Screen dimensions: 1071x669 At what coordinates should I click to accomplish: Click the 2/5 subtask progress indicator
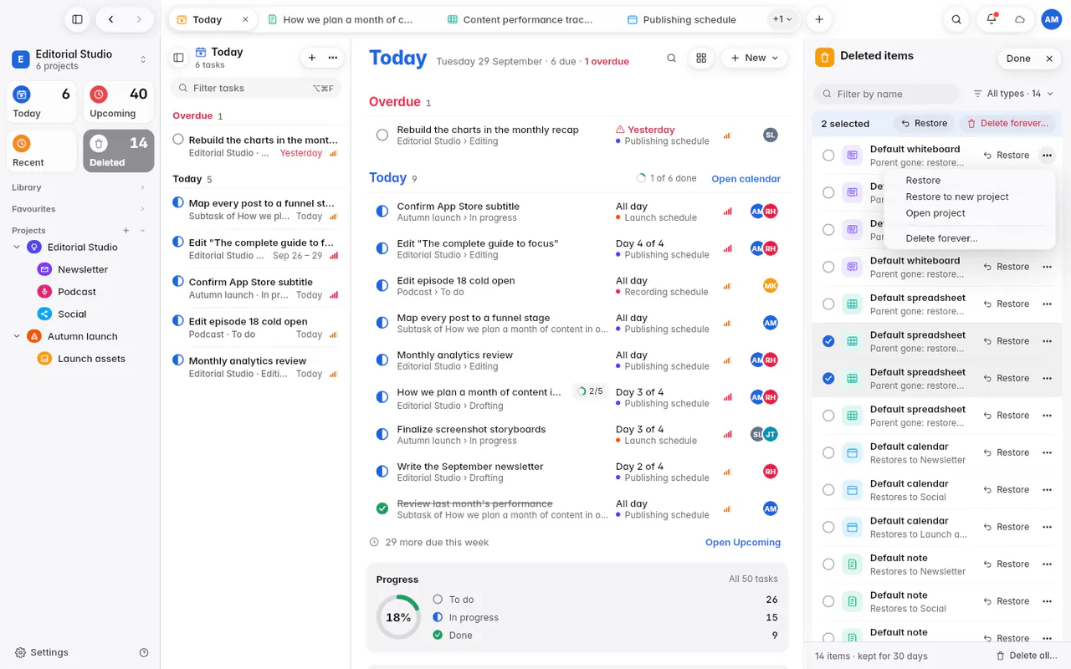pos(589,391)
